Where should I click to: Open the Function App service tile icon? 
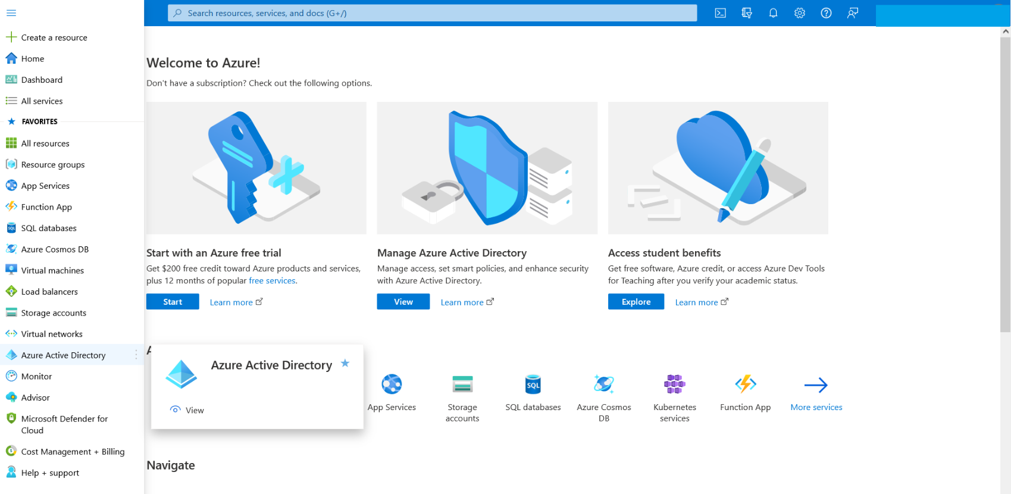pos(746,384)
